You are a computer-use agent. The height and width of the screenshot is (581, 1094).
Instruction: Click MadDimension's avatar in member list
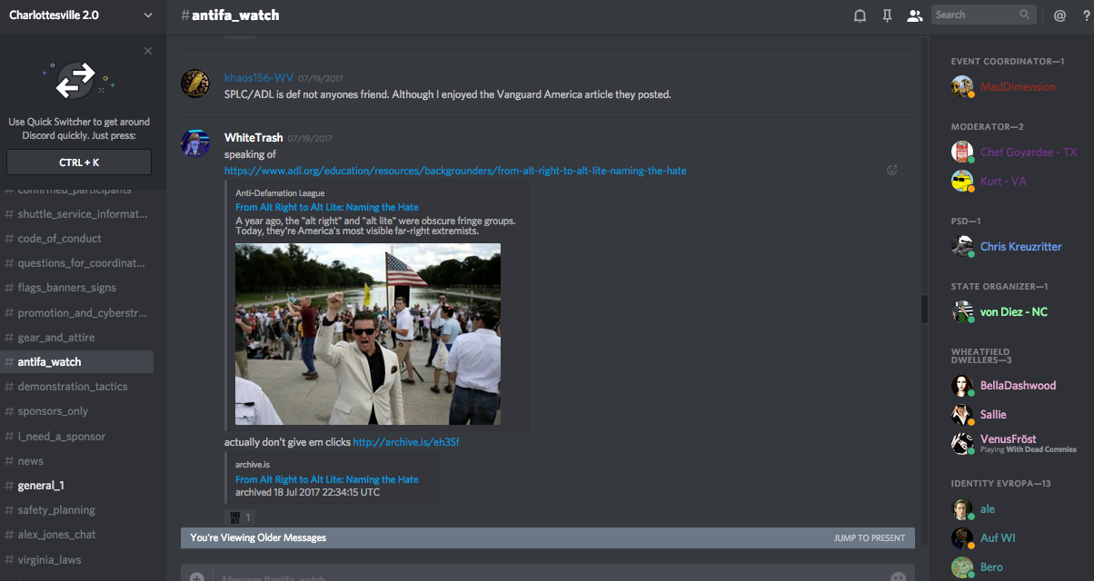point(962,87)
